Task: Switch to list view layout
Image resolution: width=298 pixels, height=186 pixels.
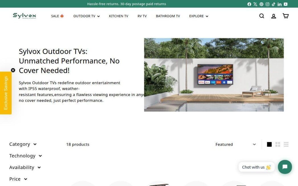Action: click(x=286, y=144)
